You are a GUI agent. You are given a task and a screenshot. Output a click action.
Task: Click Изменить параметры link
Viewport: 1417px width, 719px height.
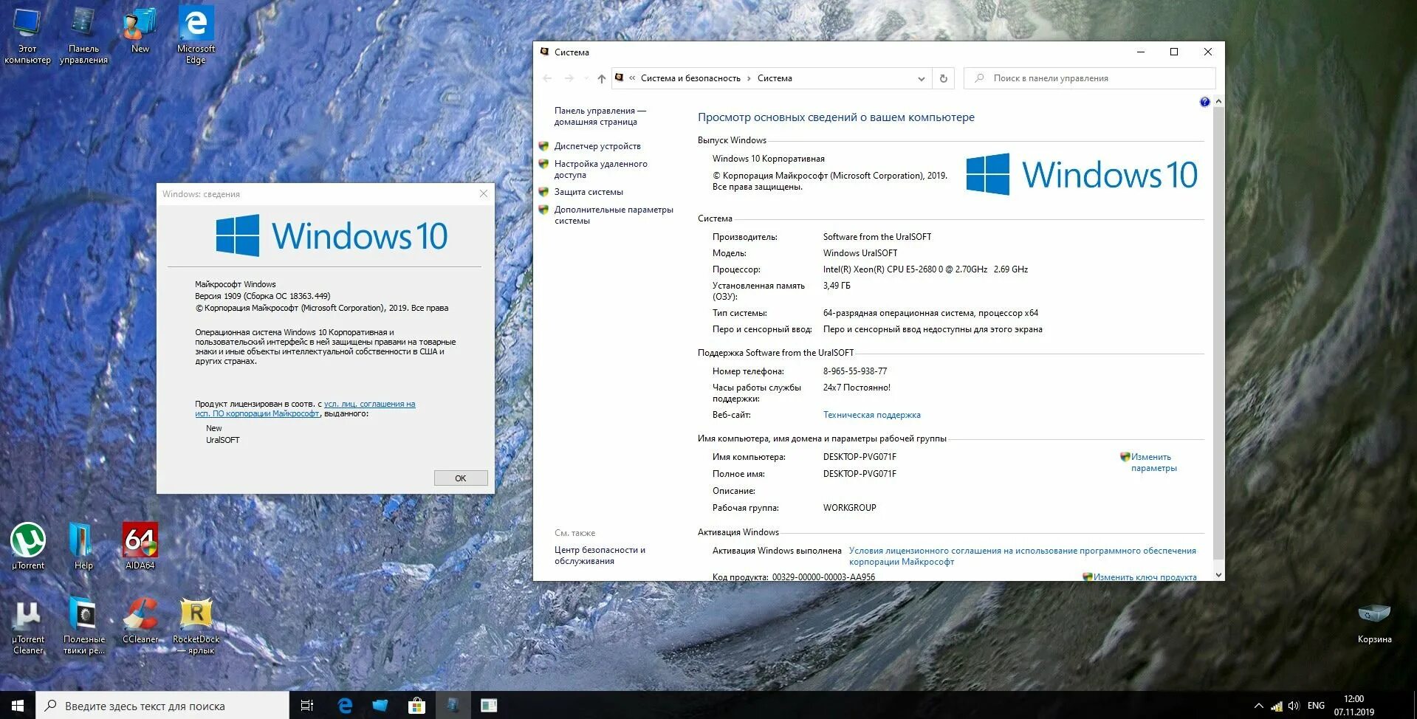pyautogui.click(x=1153, y=463)
